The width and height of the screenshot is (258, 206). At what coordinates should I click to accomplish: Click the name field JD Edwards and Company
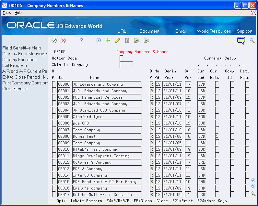point(107,84)
